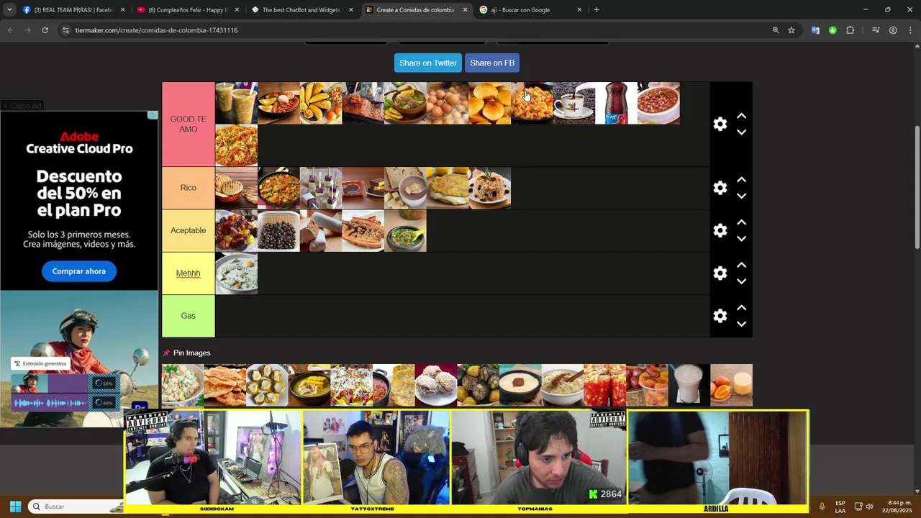The height and width of the screenshot is (518, 921).
Task: Open the page zoom magnifier icon
Action: click(776, 30)
